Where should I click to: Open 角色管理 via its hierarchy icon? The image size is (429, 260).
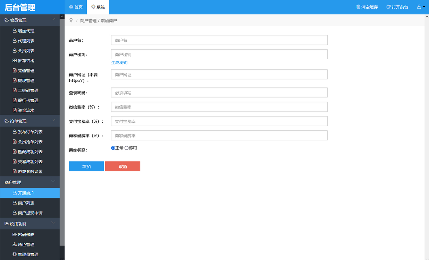point(15,244)
